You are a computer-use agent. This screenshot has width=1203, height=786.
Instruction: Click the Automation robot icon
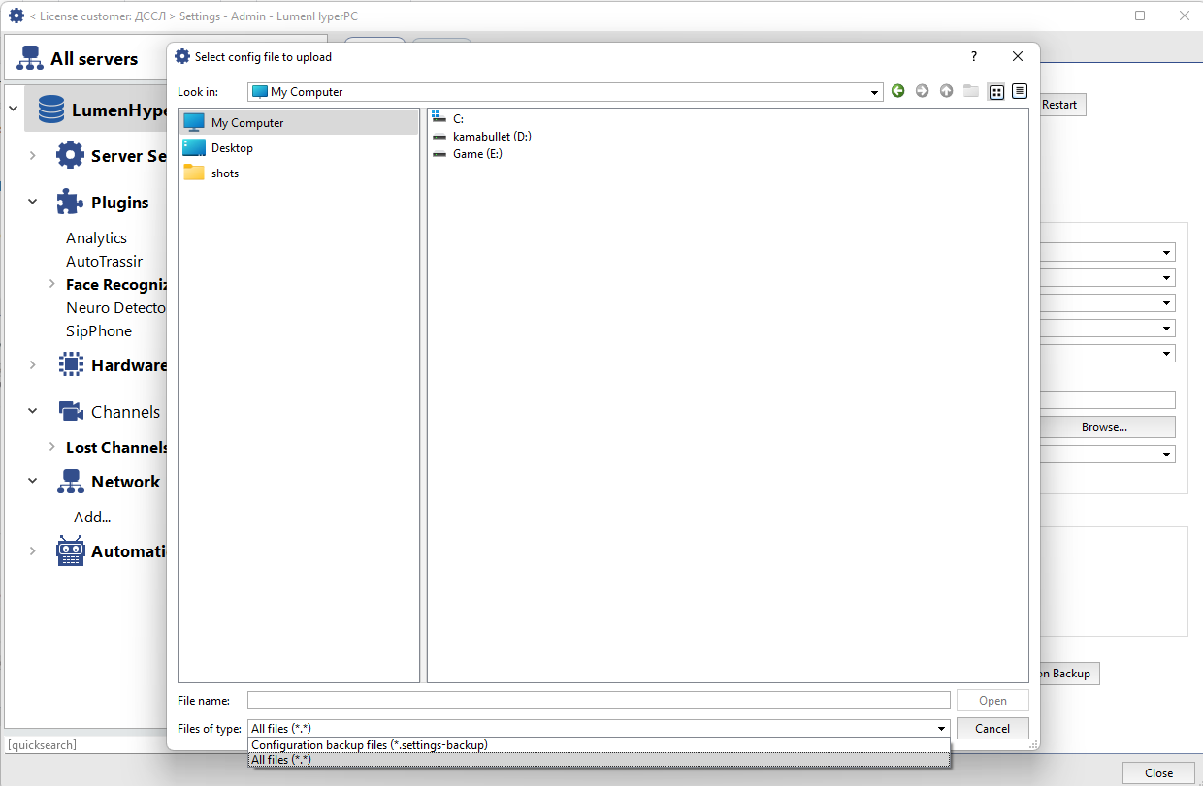pos(71,550)
